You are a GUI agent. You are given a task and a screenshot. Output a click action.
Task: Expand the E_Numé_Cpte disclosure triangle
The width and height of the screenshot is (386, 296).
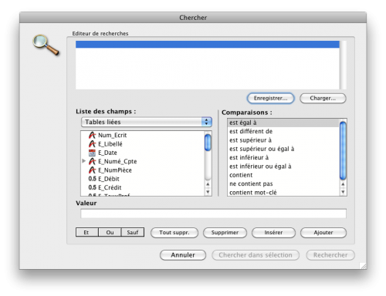(x=84, y=161)
